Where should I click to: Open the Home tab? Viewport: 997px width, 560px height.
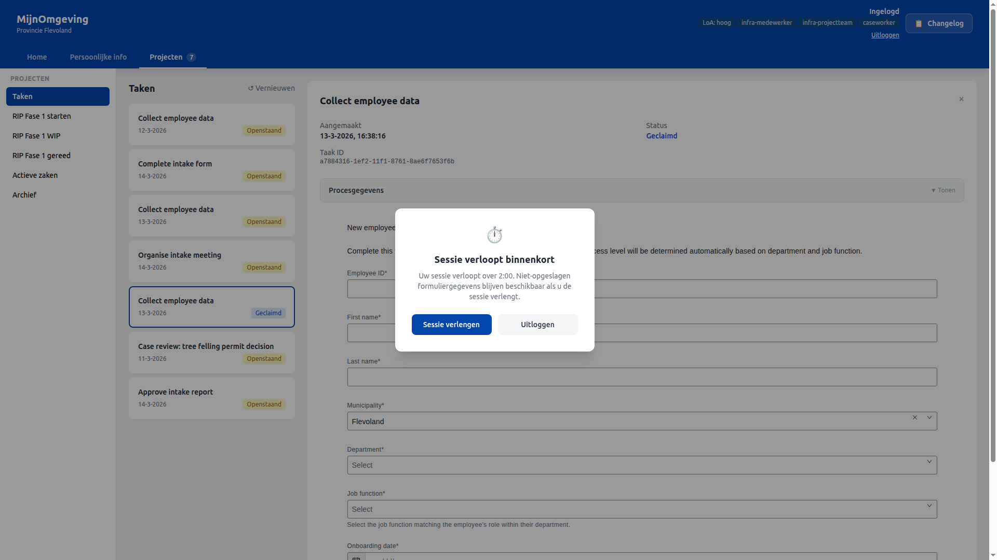pyautogui.click(x=36, y=57)
